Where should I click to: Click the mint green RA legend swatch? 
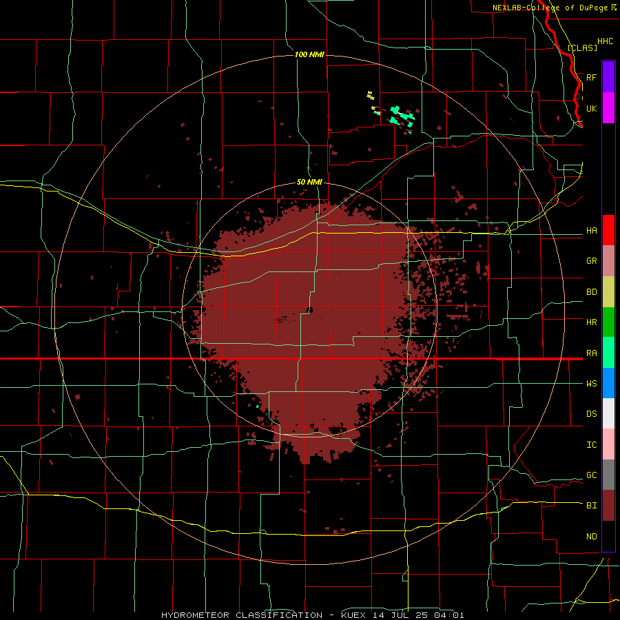click(x=608, y=353)
